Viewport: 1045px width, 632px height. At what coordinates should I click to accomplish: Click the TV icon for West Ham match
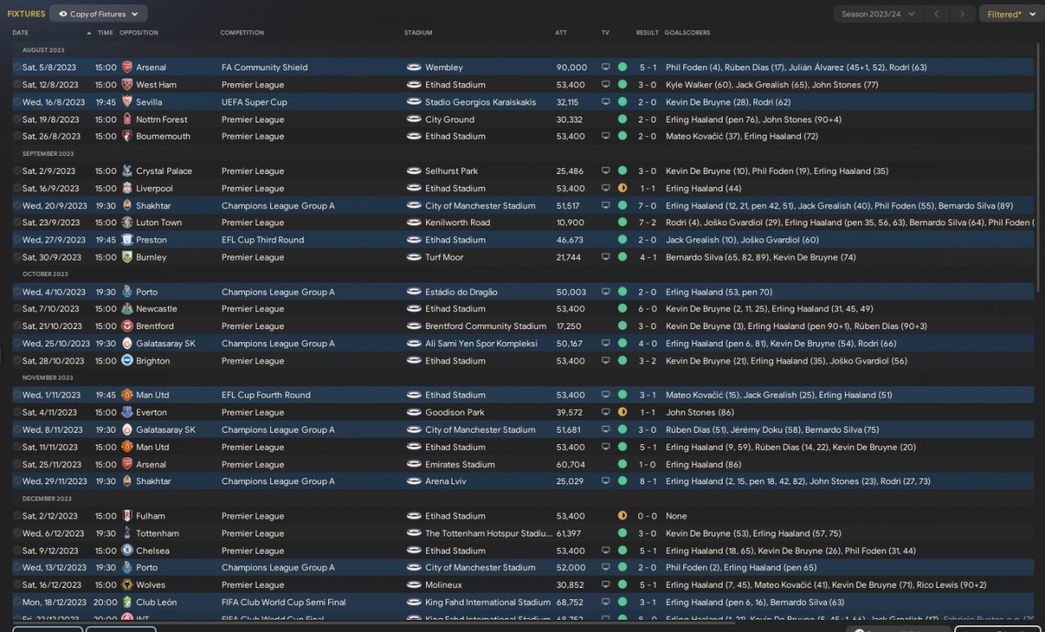point(606,85)
